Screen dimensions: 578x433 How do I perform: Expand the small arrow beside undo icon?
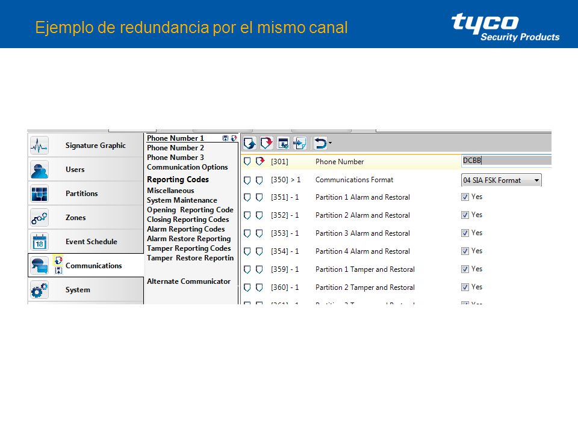(x=330, y=143)
